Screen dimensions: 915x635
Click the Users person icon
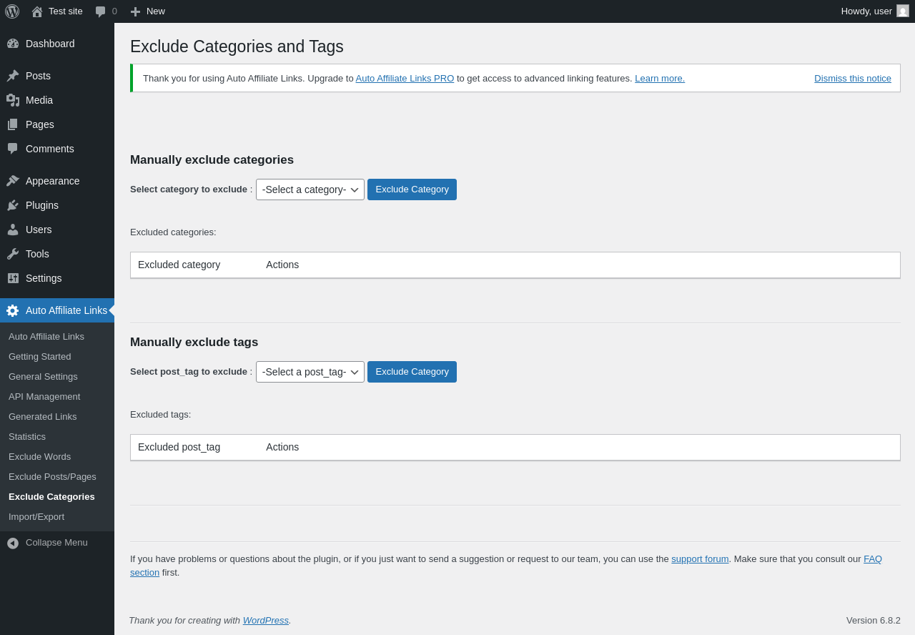click(13, 230)
